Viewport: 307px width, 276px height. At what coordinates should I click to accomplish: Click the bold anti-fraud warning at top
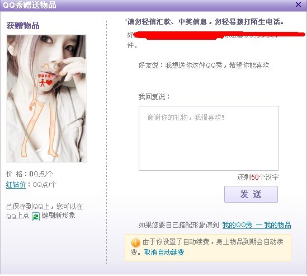pos(204,22)
